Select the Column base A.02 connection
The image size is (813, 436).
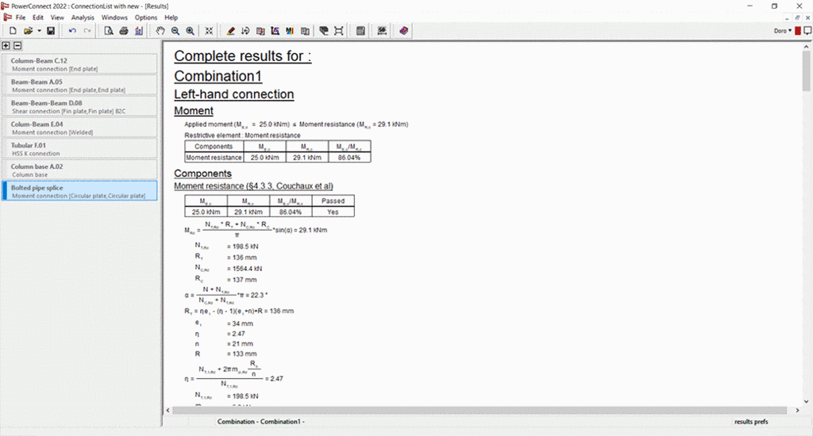pos(79,170)
